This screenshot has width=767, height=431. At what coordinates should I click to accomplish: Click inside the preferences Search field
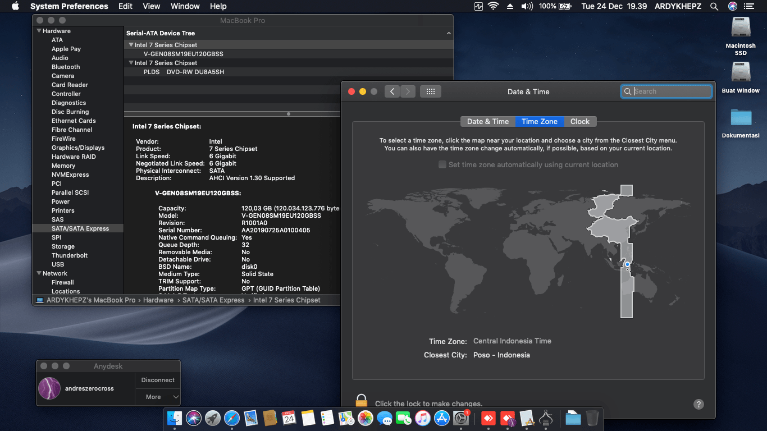[x=666, y=91]
